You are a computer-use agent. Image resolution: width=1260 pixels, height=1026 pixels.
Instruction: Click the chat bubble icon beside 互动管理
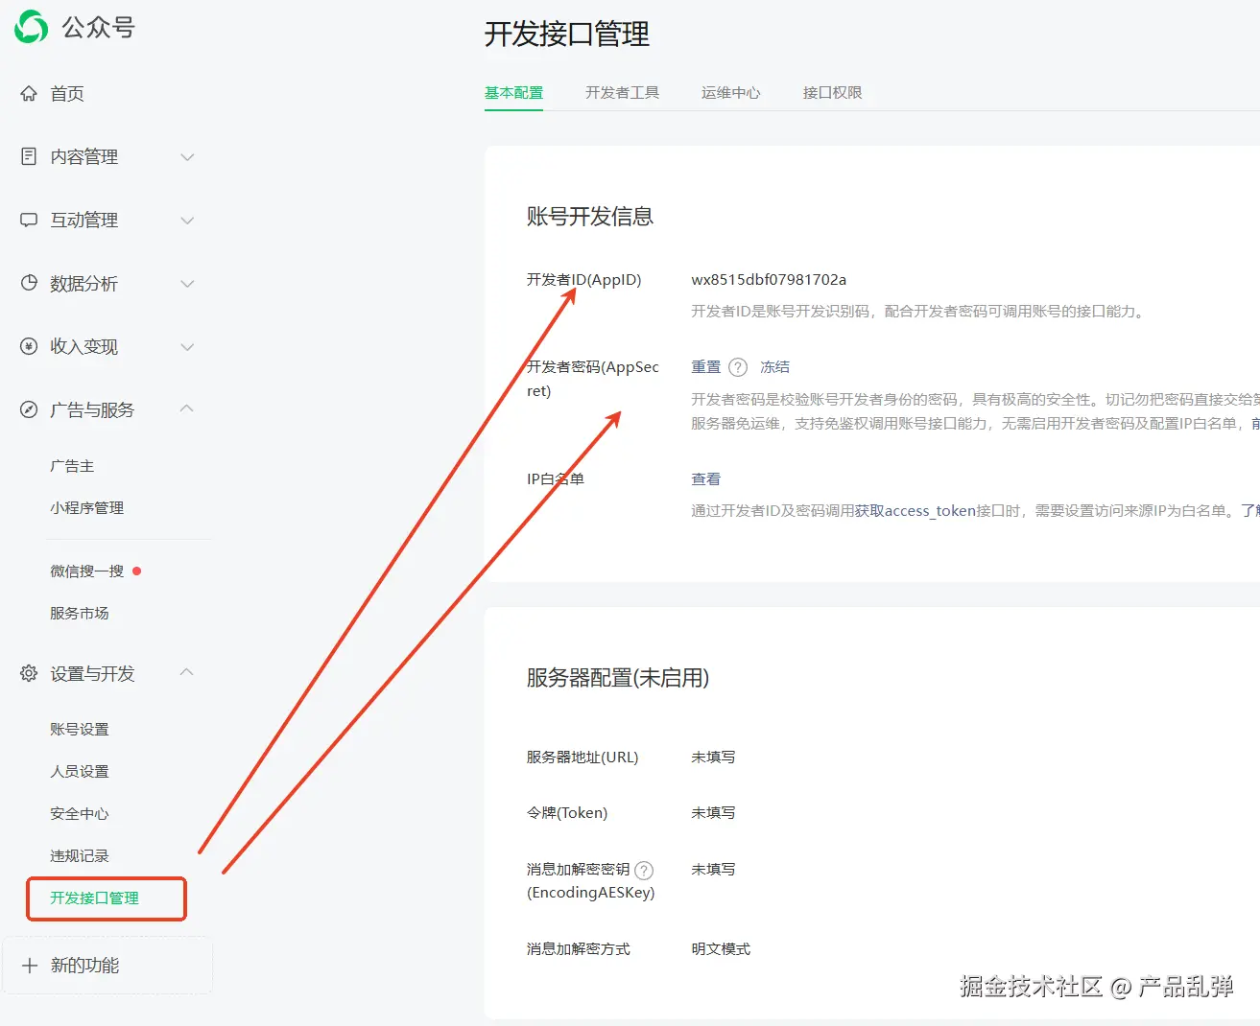[29, 220]
